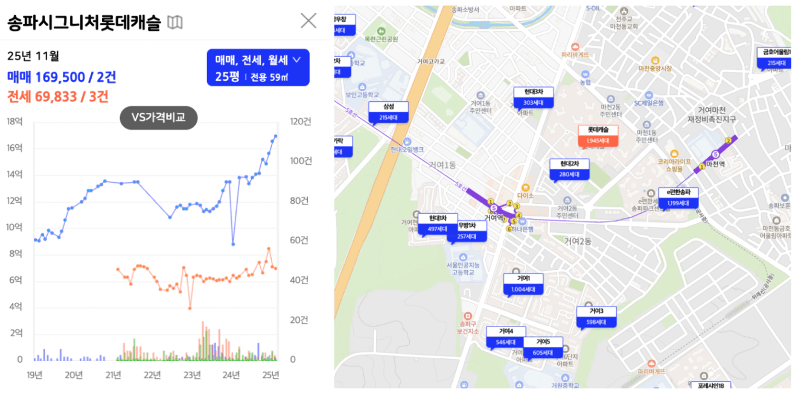Click the 마천역 exit 2 marker
Viewport: 798px width, 394px height.
click(728, 140)
